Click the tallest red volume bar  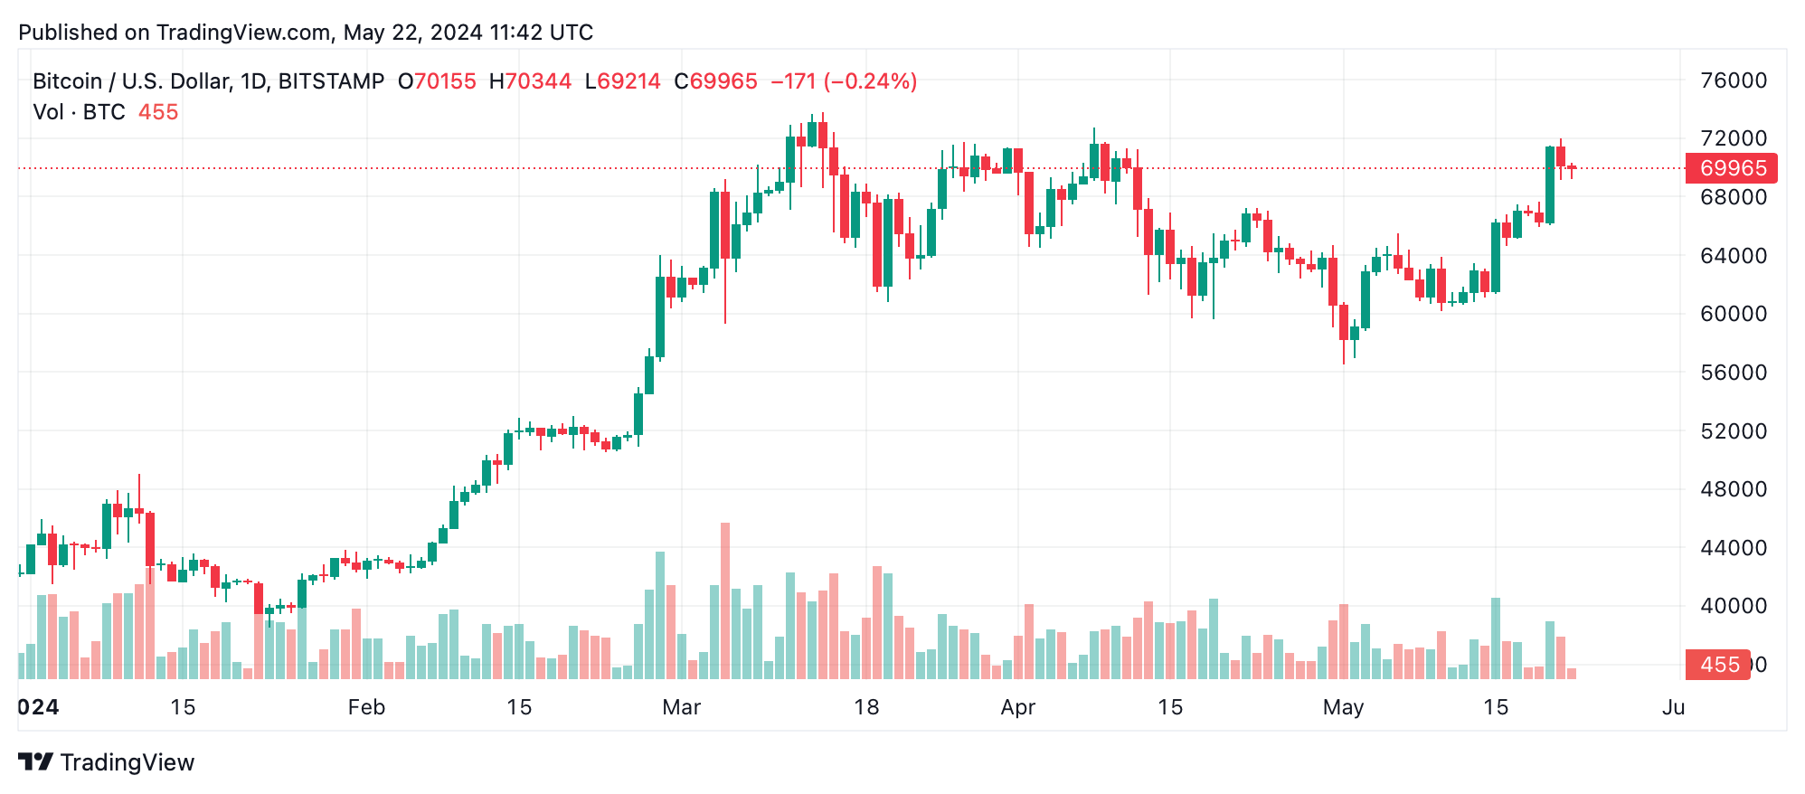pos(725,600)
